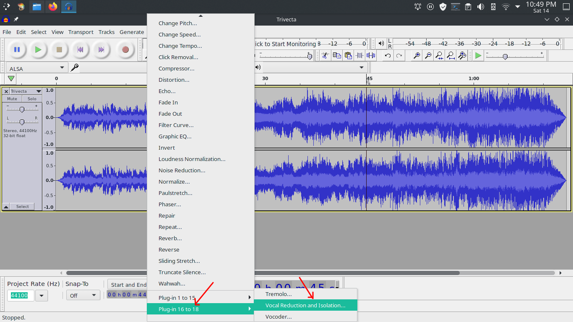The image size is (573, 322).
Task: Open the ALSA audio host dropdown
Action: [x=37, y=68]
